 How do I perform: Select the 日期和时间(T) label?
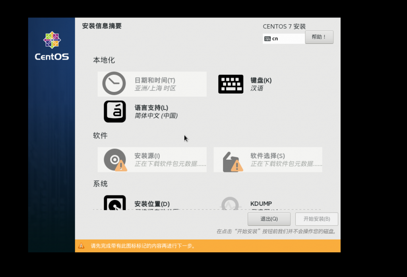point(155,80)
